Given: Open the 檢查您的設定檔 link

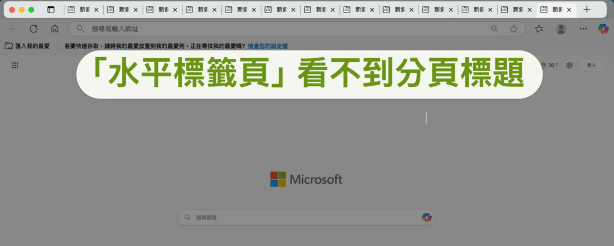Looking at the screenshot, I should [268, 46].
